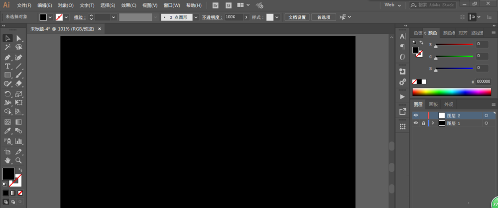Switch to the 画板 tab
The image size is (498, 208).
(434, 104)
